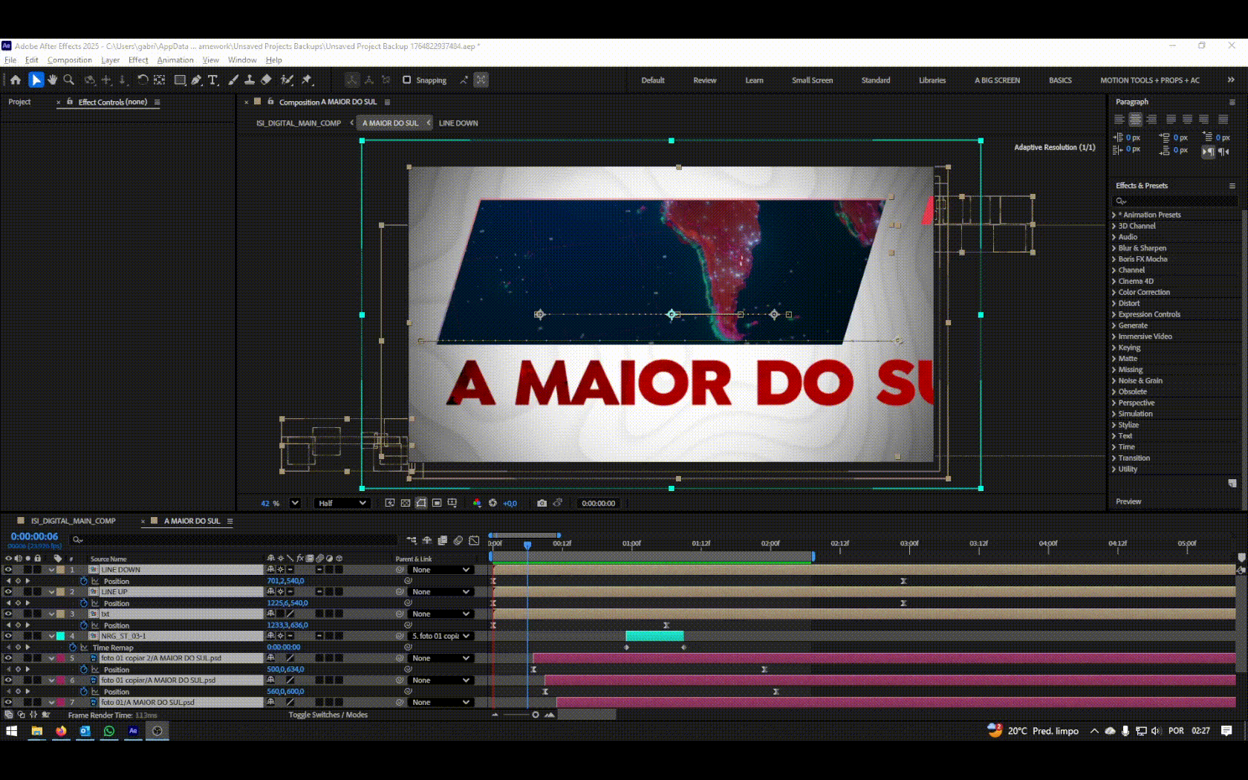
Task: Hide the NRG_ST_03-1 layer
Action: point(8,636)
